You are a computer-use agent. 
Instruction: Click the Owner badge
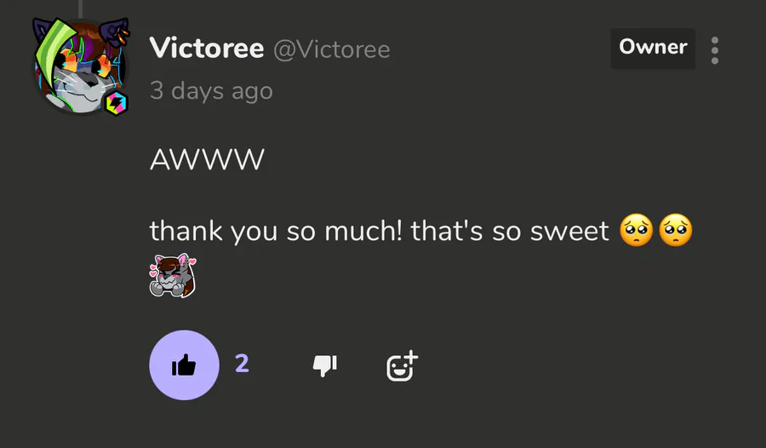coord(653,48)
